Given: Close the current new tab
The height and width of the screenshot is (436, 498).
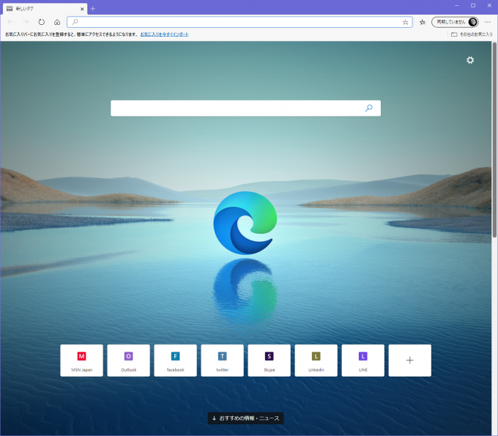Looking at the screenshot, I should 82,9.
